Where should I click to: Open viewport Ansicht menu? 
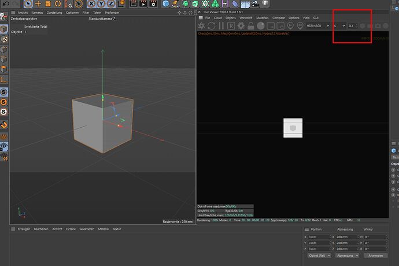(x=23, y=13)
